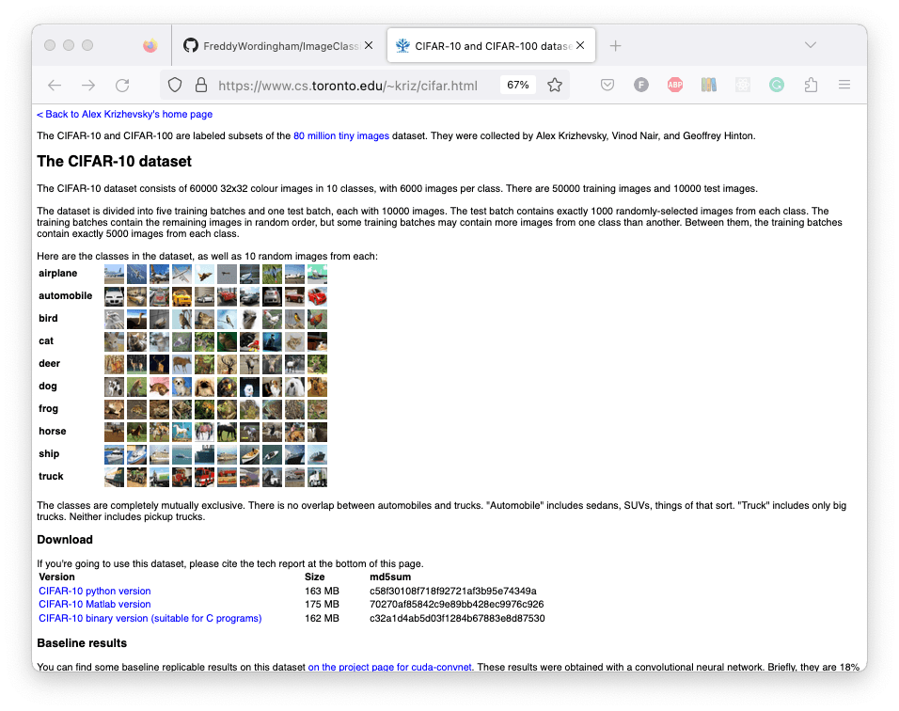The width and height of the screenshot is (899, 711).
Task: Open the cuda-convnet project page link
Action: pyautogui.click(x=390, y=667)
